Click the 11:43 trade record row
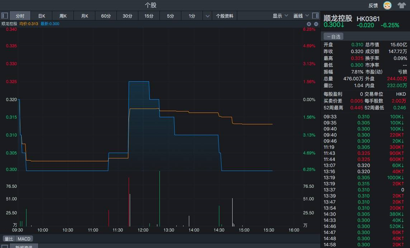 pyautogui.click(x=365, y=153)
